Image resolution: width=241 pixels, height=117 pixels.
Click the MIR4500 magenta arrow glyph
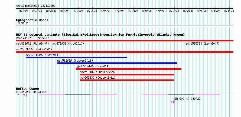click(x=172, y=102)
